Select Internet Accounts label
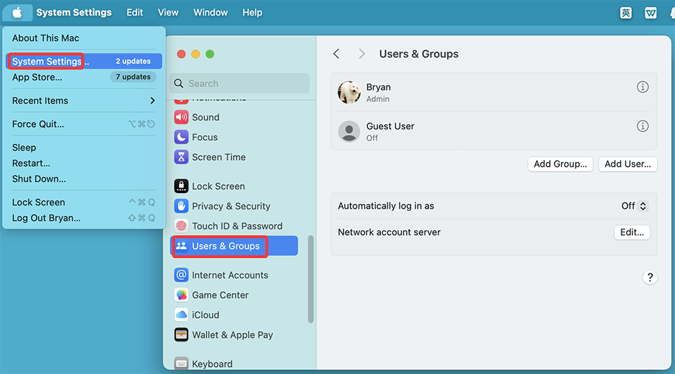675x374 pixels. tap(230, 275)
